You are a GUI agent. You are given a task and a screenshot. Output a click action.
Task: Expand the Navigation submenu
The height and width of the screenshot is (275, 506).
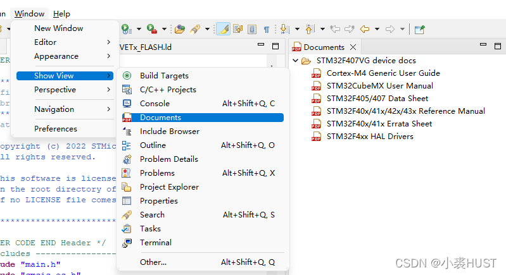coord(65,109)
